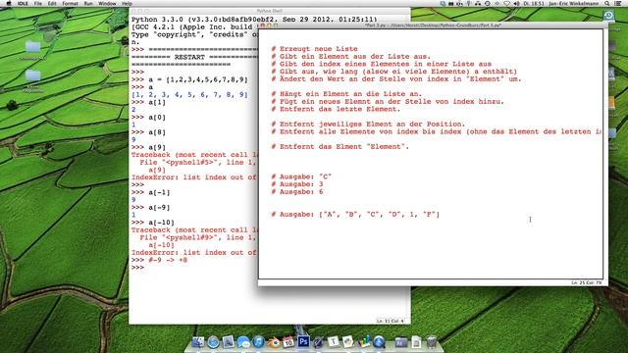This screenshot has width=628, height=353.
Task: Select the upper desktop folder icon
Action: point(32,47)
